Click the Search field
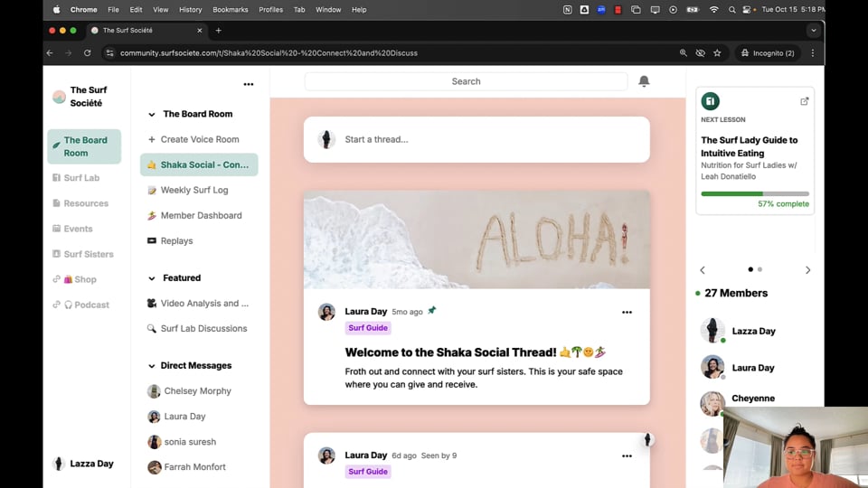Screen dimensions: 868x488 point(467,81)
